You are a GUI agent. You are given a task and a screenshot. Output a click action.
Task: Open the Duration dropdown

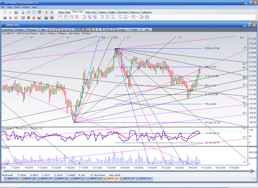pyautogui.click(x=21, y=30)
